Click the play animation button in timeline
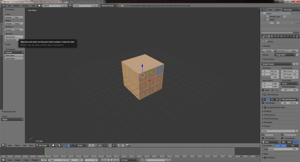 111,160
